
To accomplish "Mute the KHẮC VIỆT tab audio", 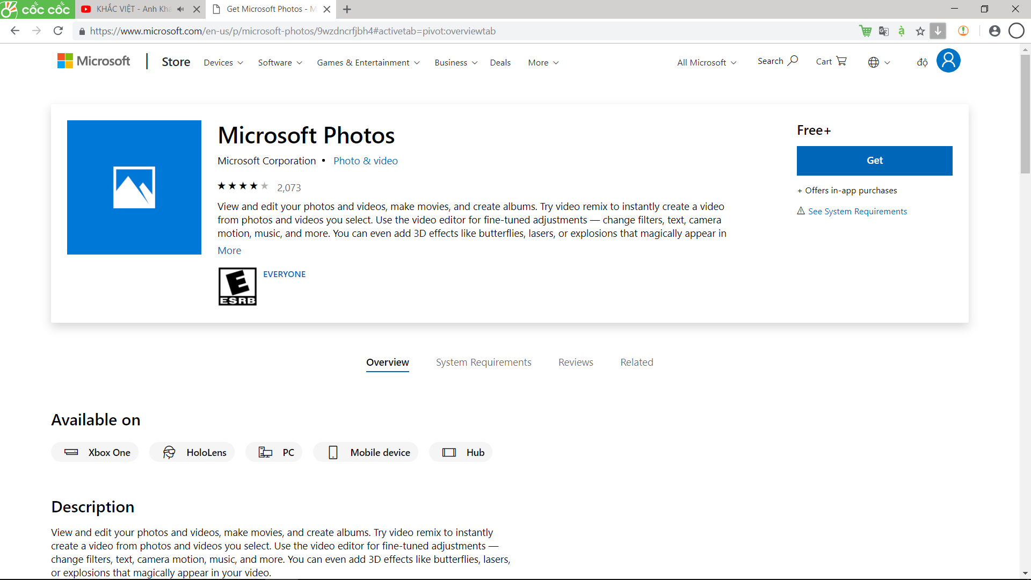I will click(180, 9).
